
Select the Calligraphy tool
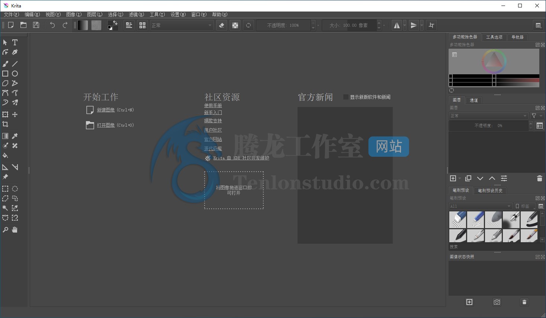(x=15, y=52)
